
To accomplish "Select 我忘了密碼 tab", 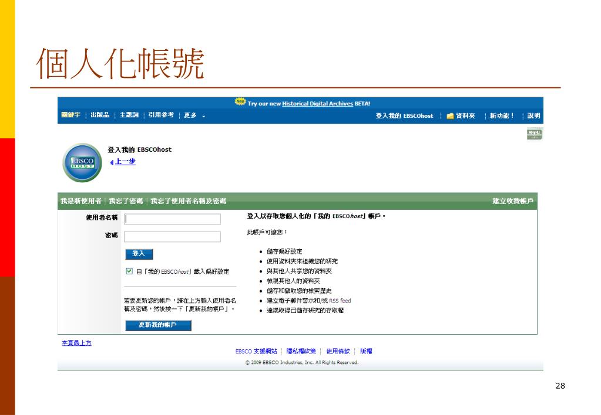I will point(126,201).
